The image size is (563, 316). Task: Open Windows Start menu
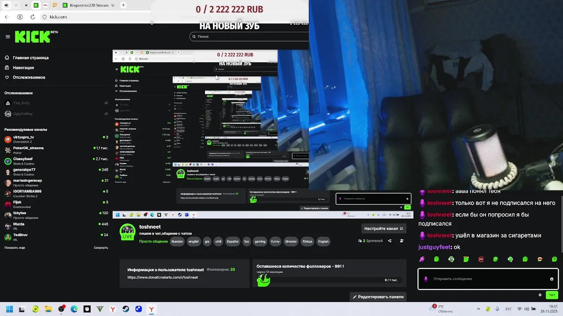click(x=9, y=309)
